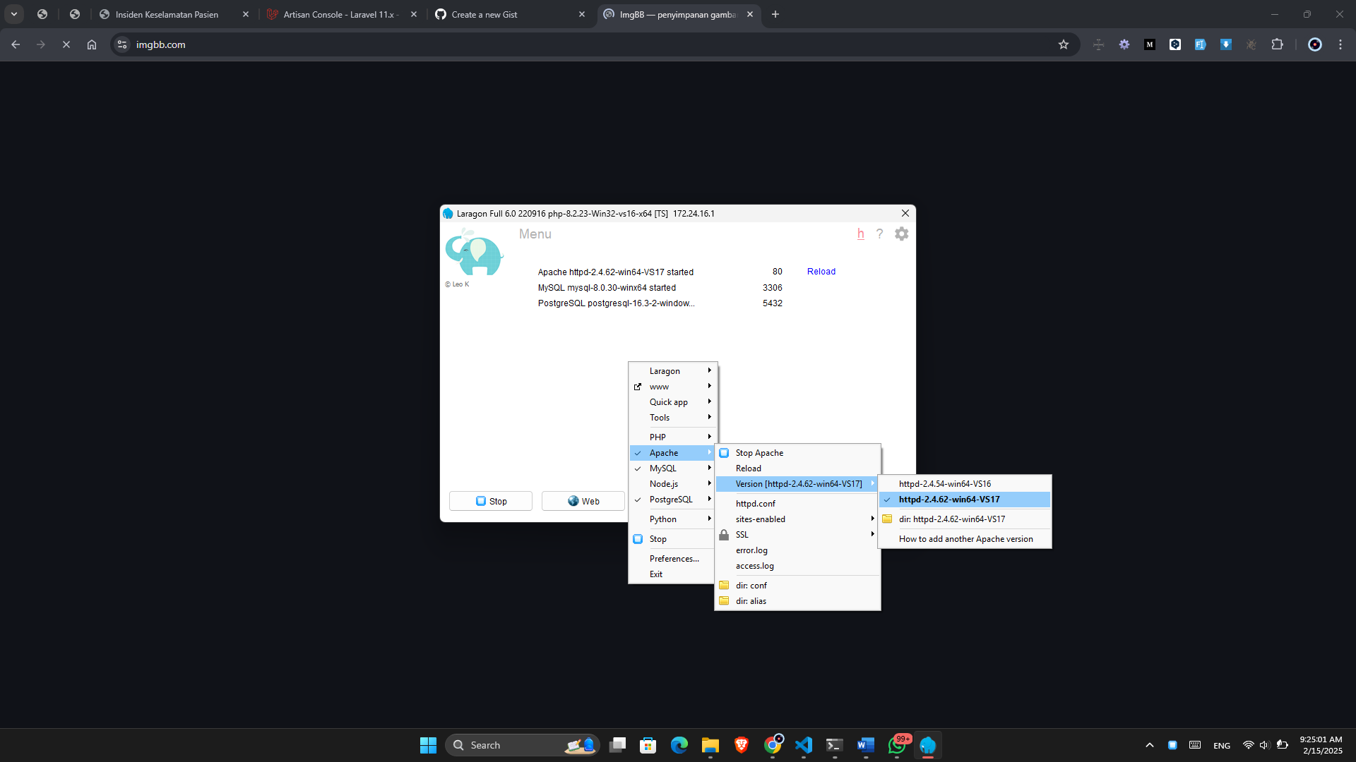
Task: Toggle the checked PostgreSQL menu entry
Action: pos(672,500)
